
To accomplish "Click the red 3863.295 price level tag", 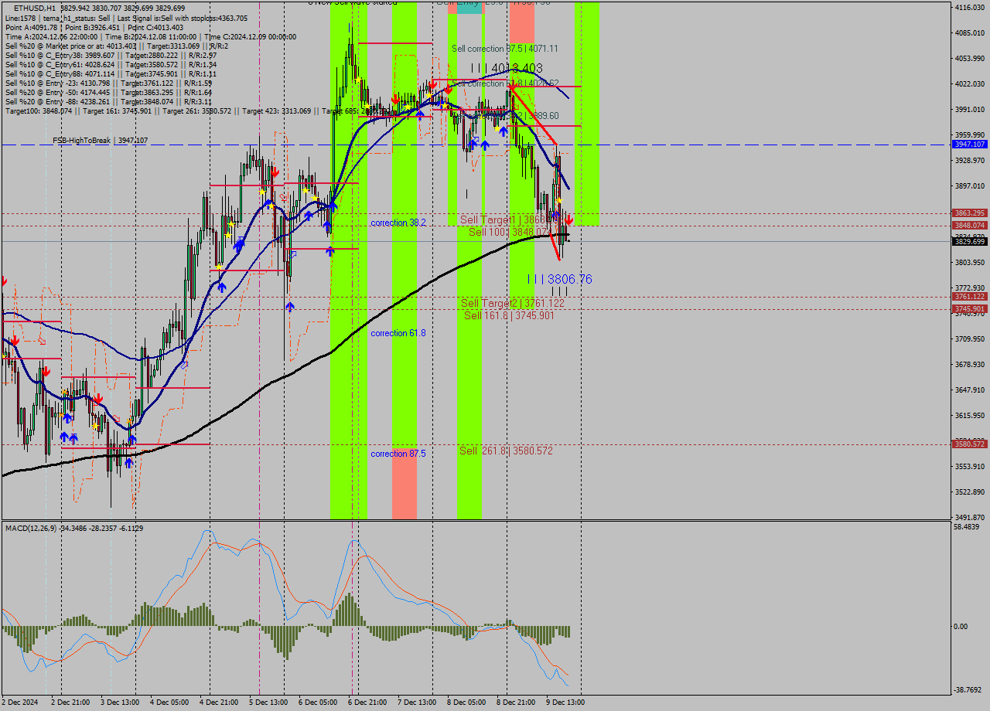I will coord(970,212).
